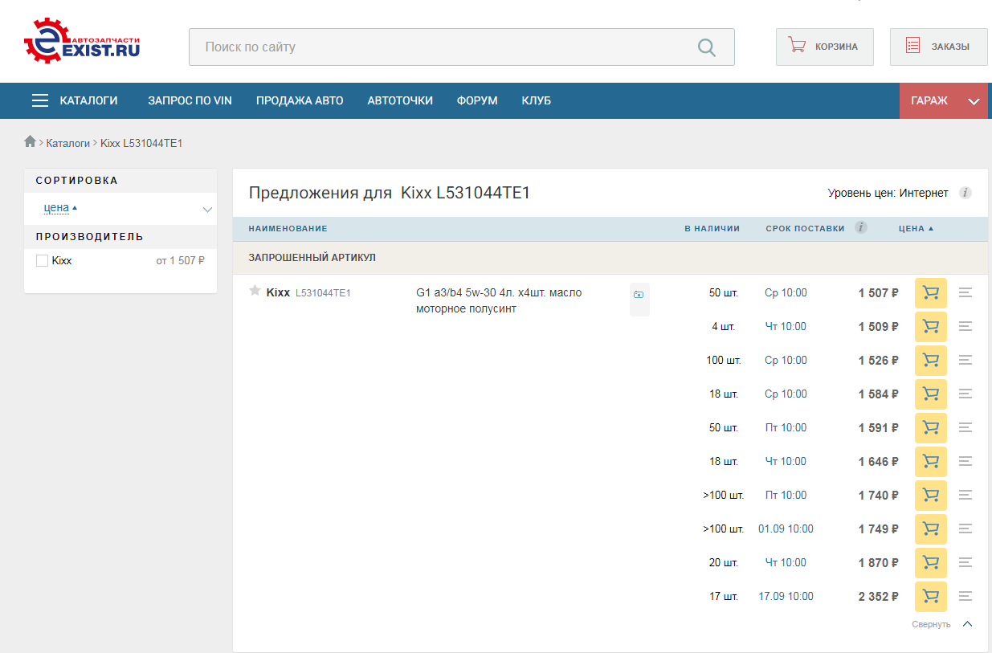This screenshot has width=992, height=653.
Task: Click the Уровень цен: Интернет label
Action: [888, 193]
